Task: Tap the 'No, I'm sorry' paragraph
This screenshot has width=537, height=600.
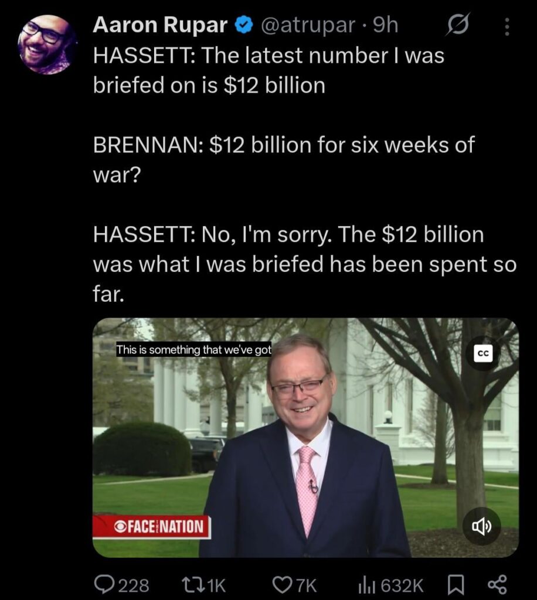Action: (x=305, y=264)
